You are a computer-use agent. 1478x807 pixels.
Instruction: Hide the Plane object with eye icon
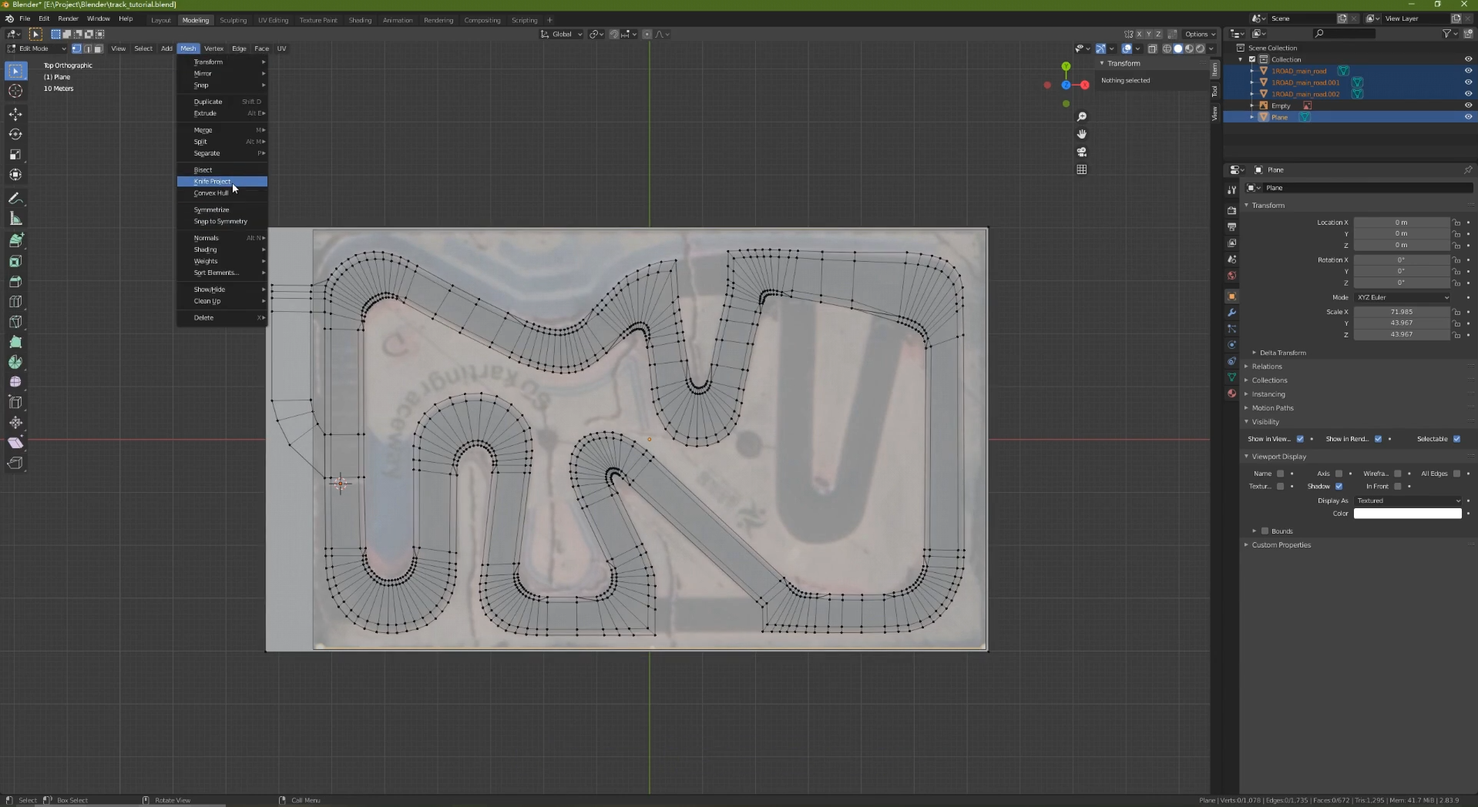pos(1468,117)
